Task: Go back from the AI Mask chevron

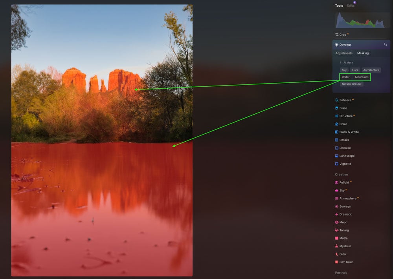Action: coord(340,62)
